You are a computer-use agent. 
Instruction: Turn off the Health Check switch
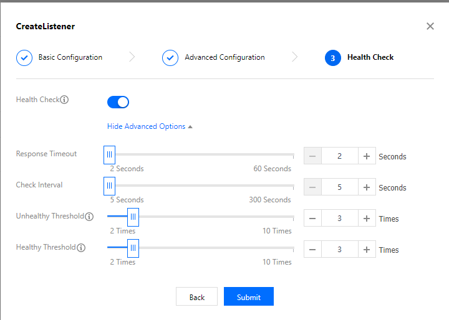click(x=118, y=102)
